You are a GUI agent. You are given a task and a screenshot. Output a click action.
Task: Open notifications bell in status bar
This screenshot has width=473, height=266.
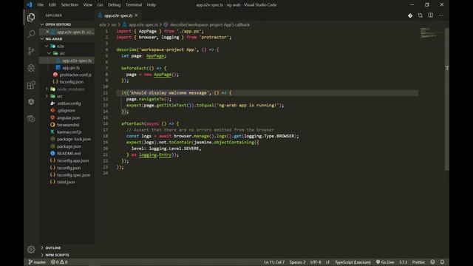[x=442, y=262]
